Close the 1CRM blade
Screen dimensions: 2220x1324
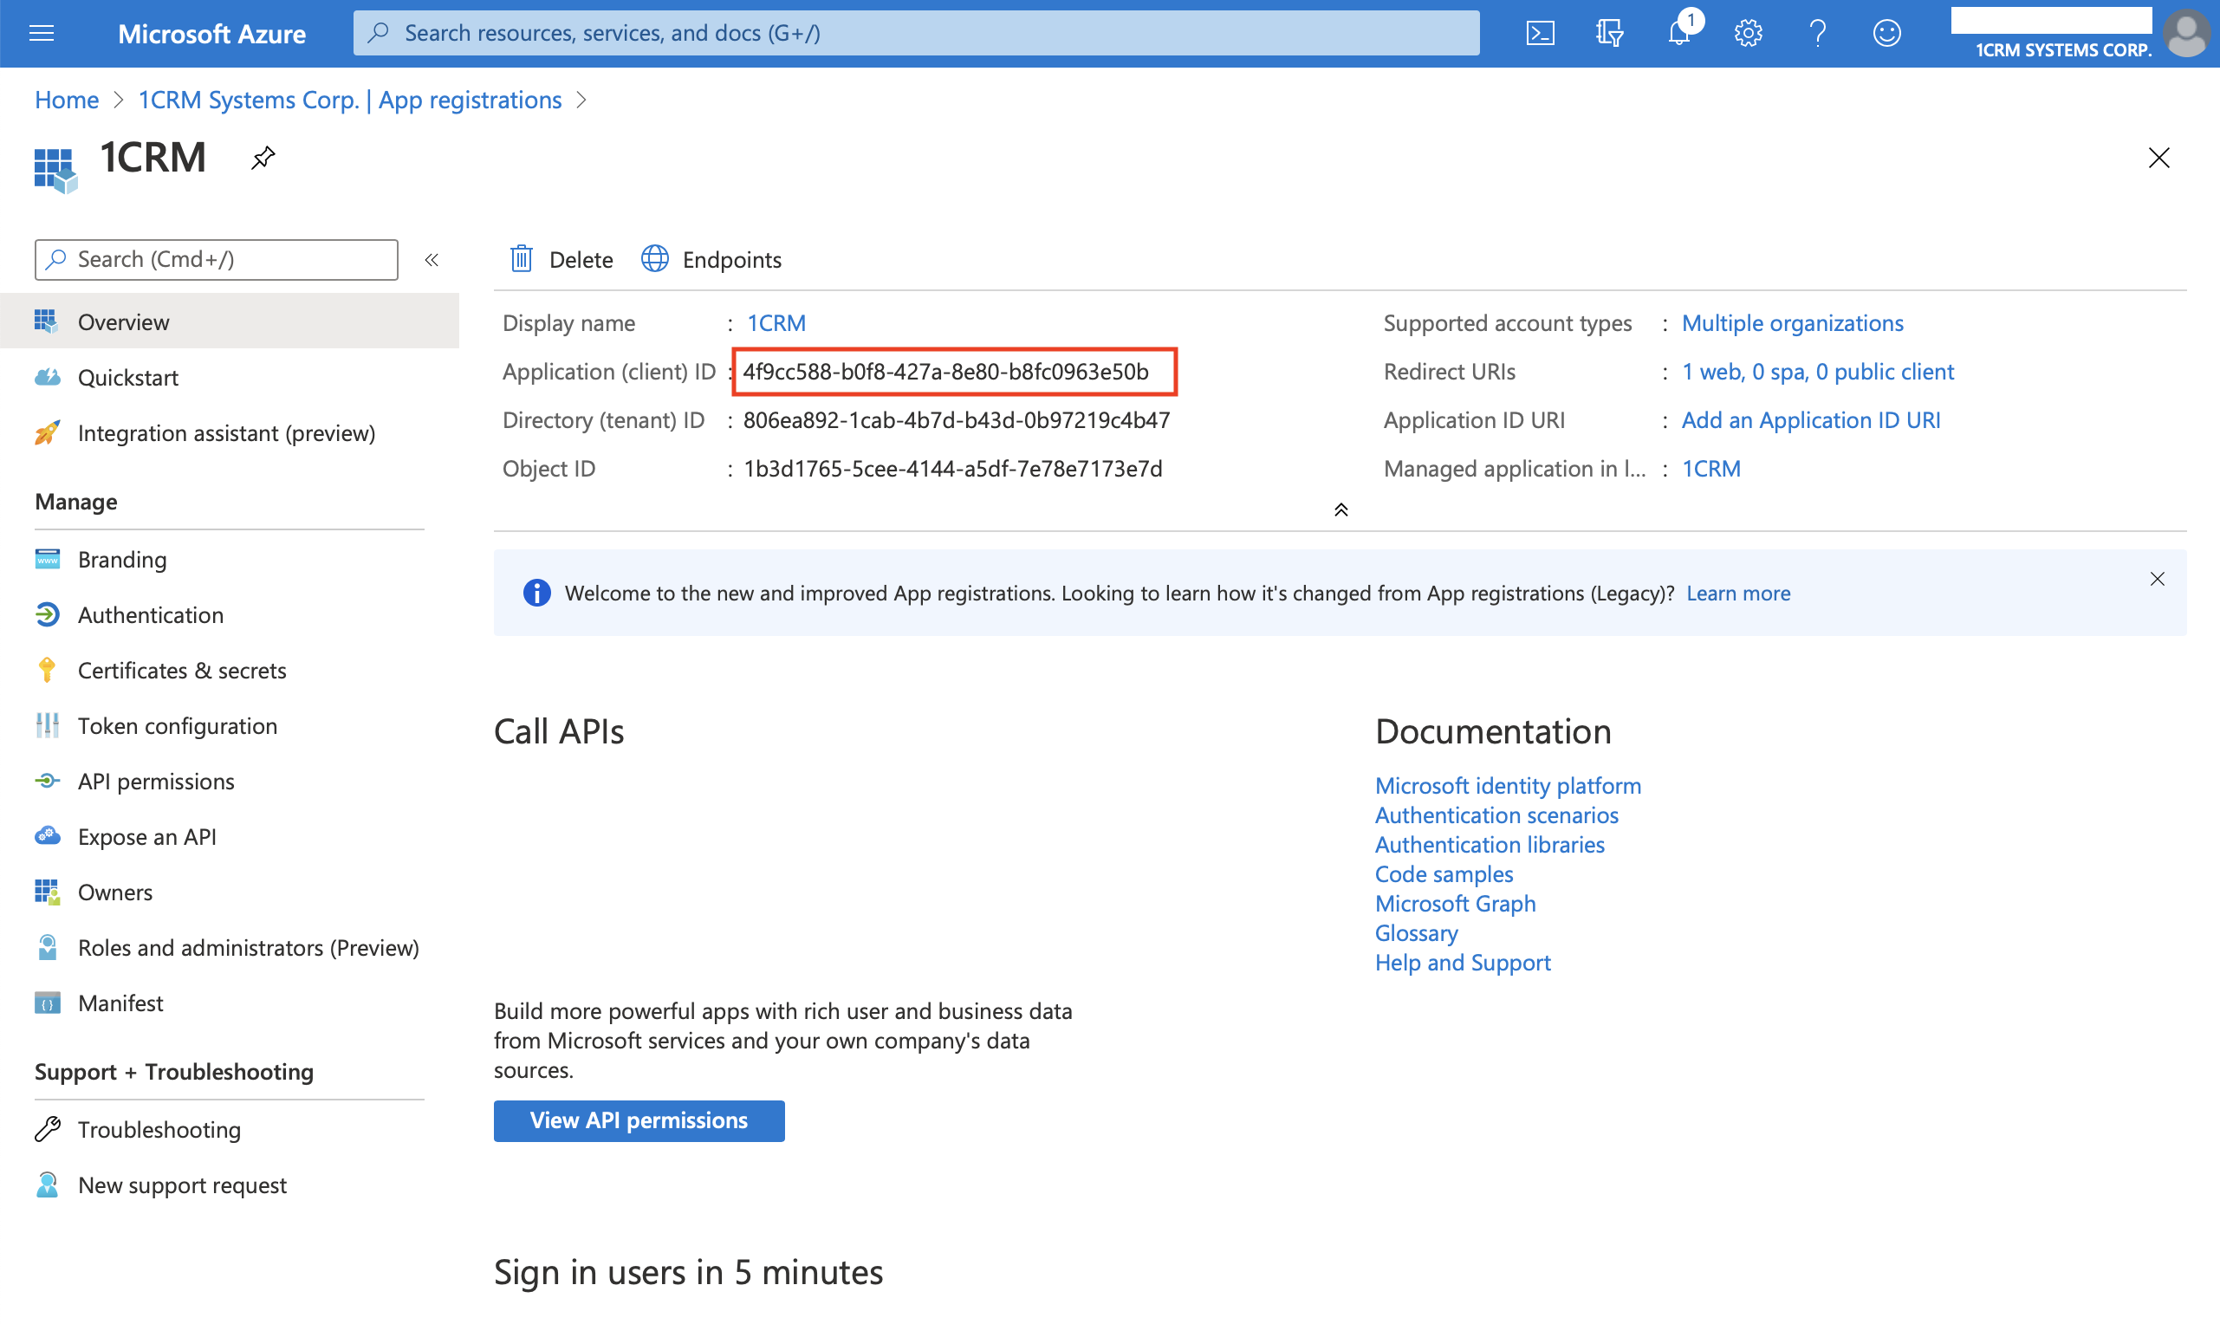click(2158, 158)
